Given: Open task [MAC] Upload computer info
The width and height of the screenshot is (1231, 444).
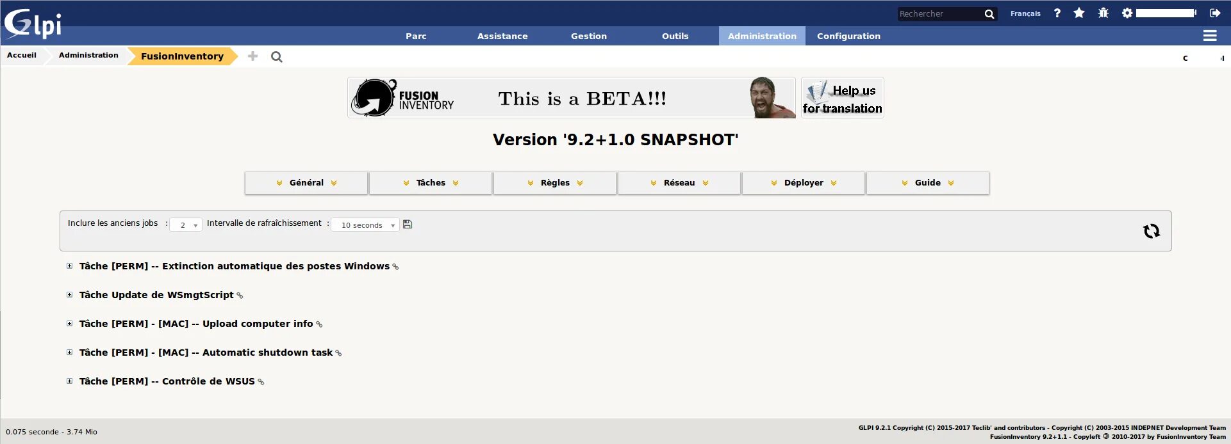Looking at the screenshot, I should [196, 324].
